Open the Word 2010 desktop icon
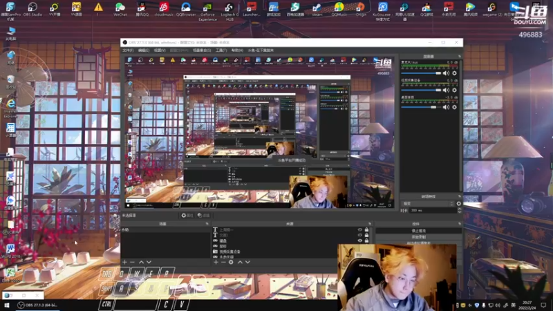 coord(10,251)
